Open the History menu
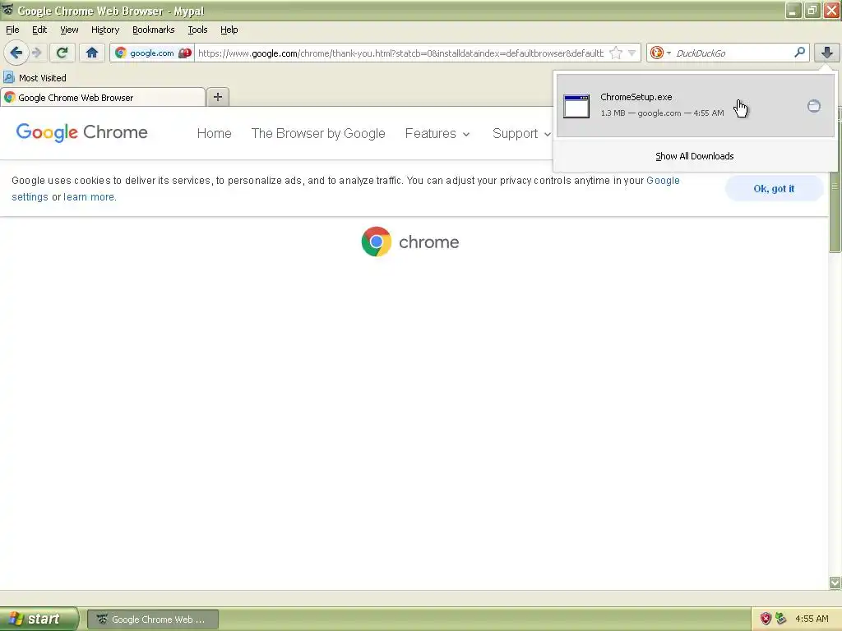The width and height of the screenshot is (842, 631). [105, 30]
